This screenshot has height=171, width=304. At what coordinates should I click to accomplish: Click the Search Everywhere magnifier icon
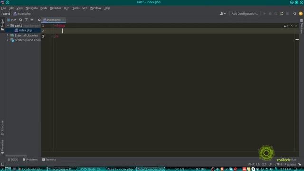pos(294,14)
